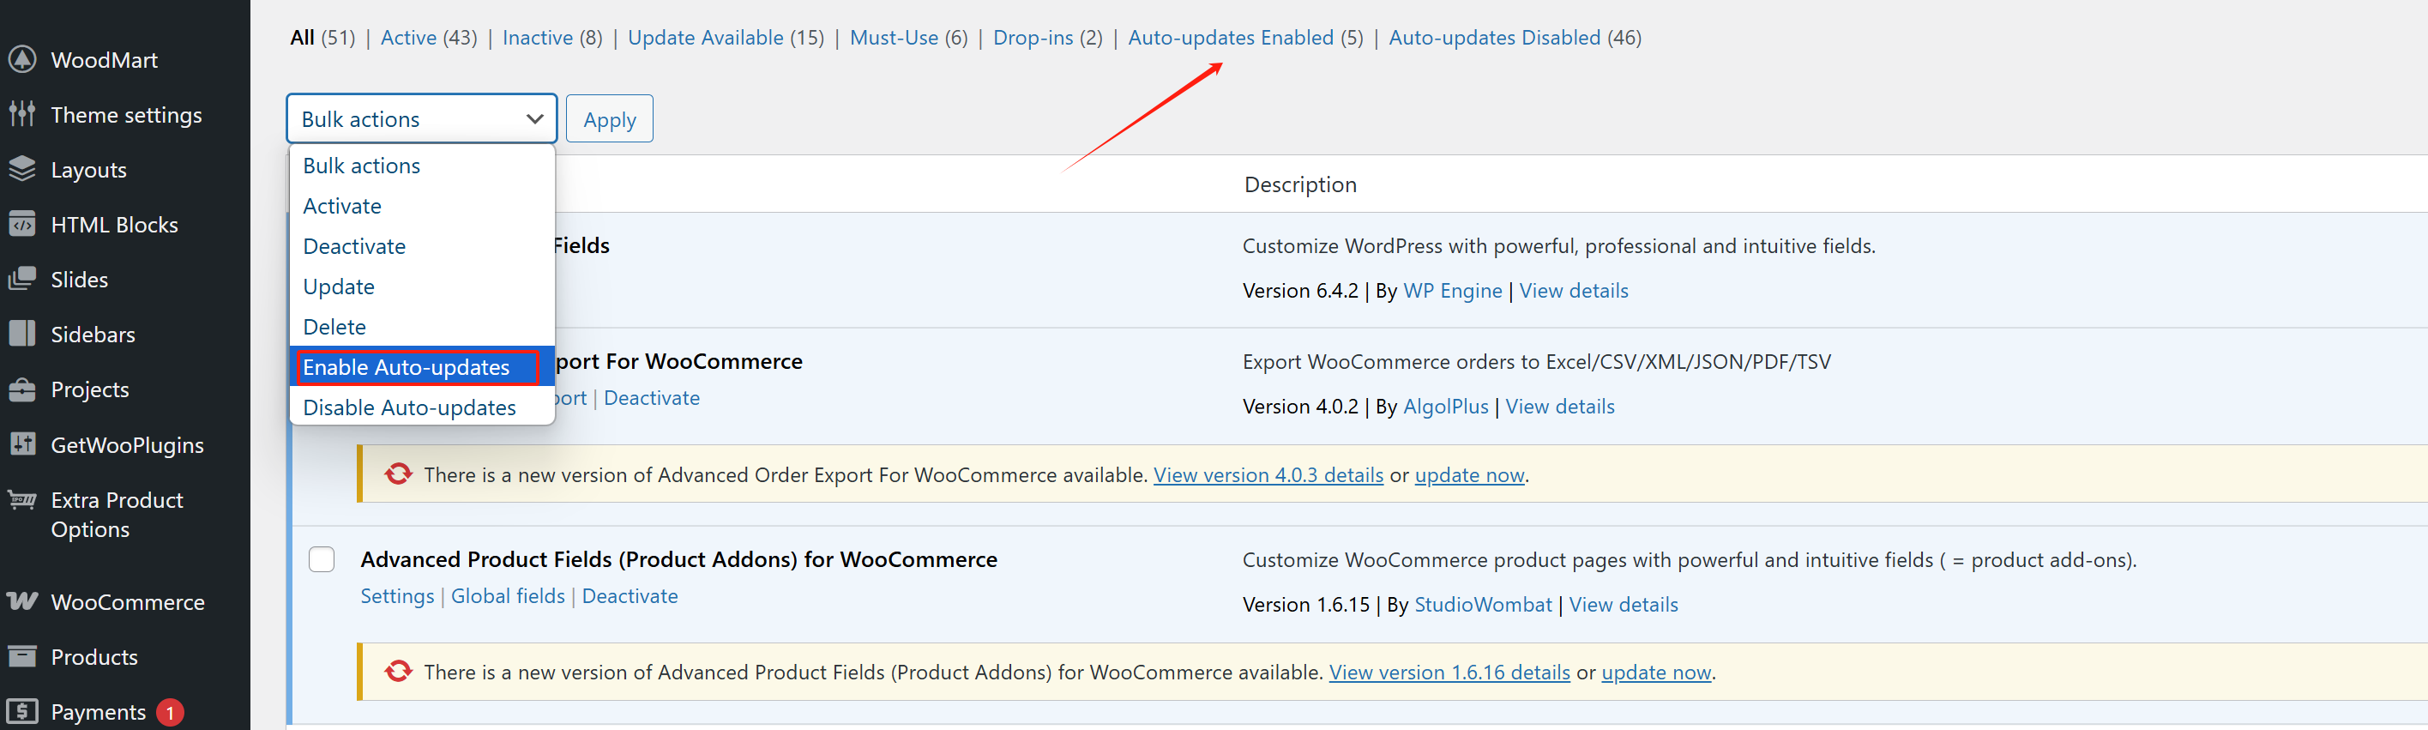Select Enable Auto-updates from the dropdown list

point(407,367)
